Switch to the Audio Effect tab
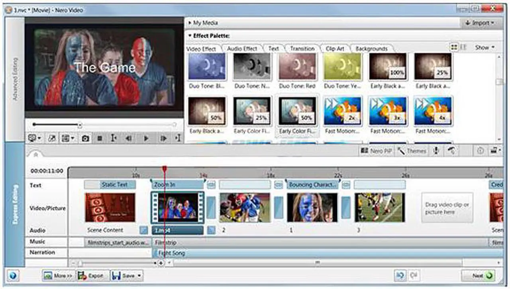 tap(242, 48)
